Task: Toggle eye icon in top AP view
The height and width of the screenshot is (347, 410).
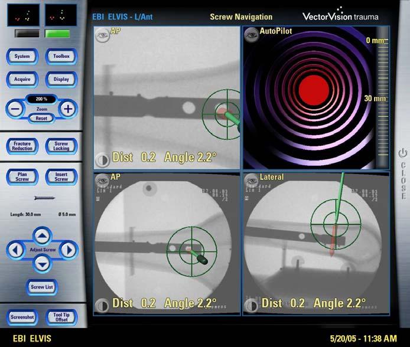Action: tap(102, 35)
